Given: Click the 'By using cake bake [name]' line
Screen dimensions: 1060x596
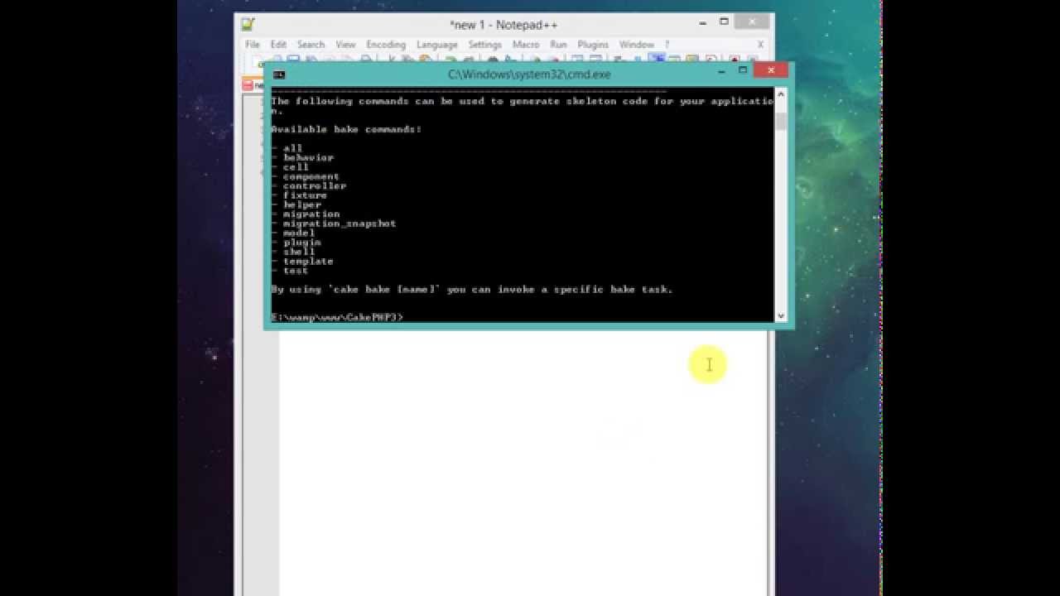Looking at the screenshot, I should tap(472, 290).
